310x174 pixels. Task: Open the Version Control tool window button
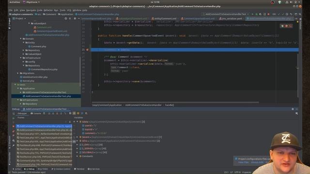61,169
